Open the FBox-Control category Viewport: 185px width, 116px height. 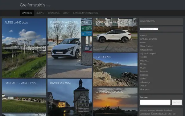point(146,46)
